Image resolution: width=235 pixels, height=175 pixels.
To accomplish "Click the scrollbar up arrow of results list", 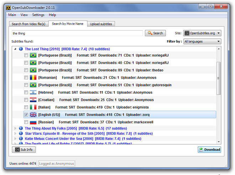I will [x=219, y=49].
